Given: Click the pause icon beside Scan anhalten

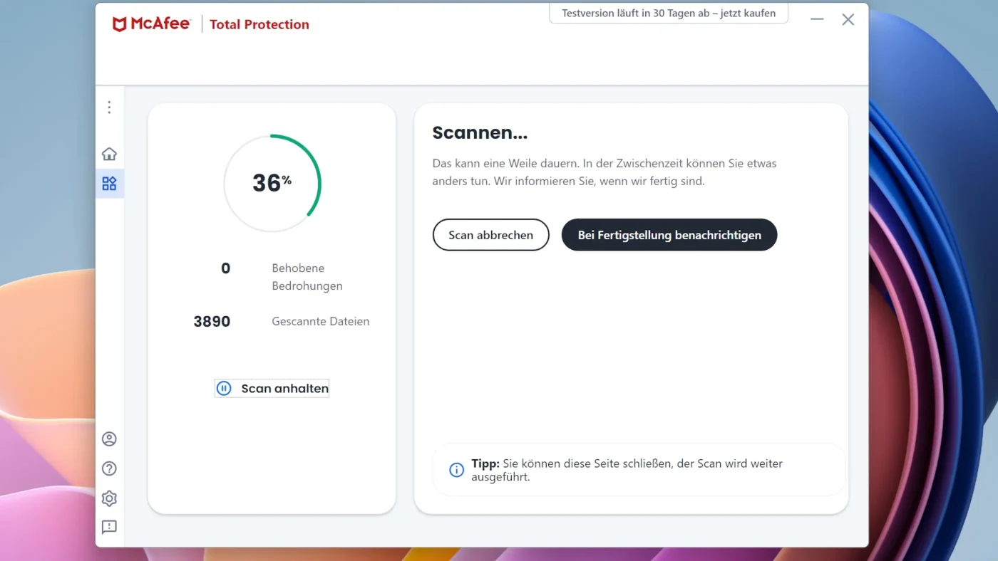Looking at the screenshot, I should (224, 388).
